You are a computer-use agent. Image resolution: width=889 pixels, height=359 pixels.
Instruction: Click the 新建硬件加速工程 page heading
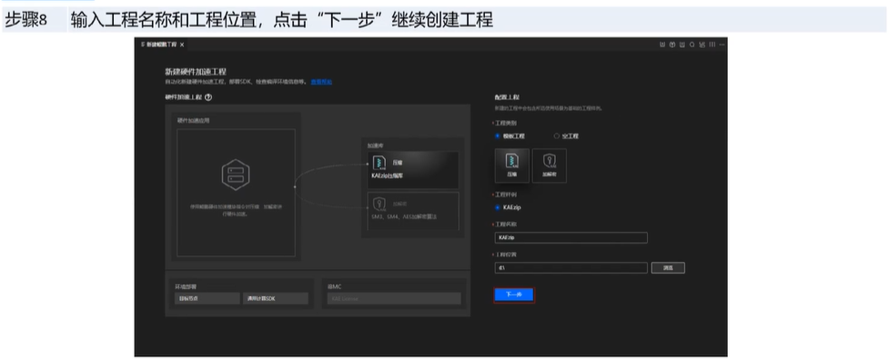pos(196,72)
